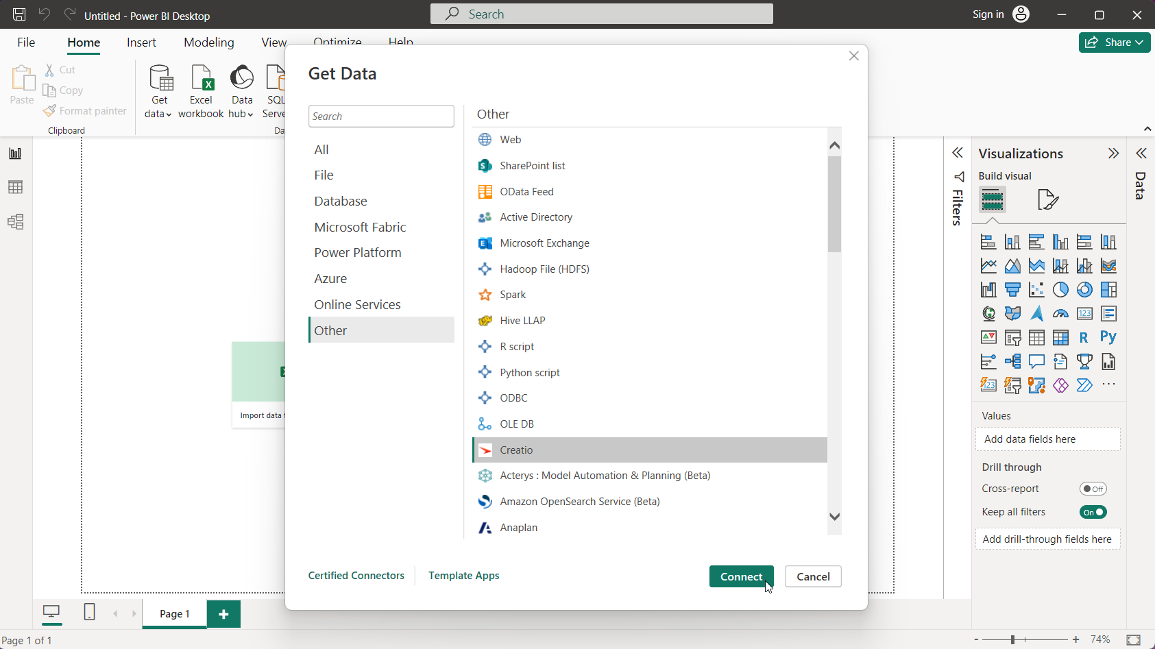The height and width of the screenshot is (649, 1155).
Task: Select the Stacked column chart visual
Action: (1012, 242)
